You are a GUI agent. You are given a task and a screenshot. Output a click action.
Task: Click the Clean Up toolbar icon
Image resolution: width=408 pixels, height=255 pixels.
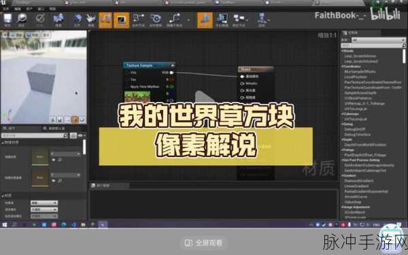click(x=91, y=20)
